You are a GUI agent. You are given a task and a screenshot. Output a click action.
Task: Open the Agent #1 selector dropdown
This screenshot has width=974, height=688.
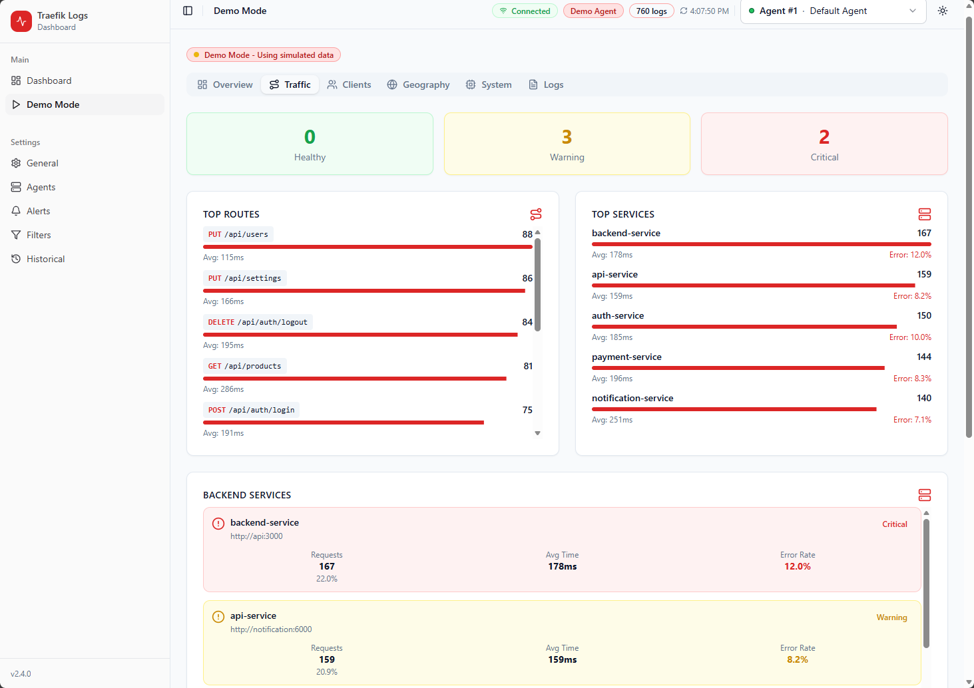tap(833, 11)
